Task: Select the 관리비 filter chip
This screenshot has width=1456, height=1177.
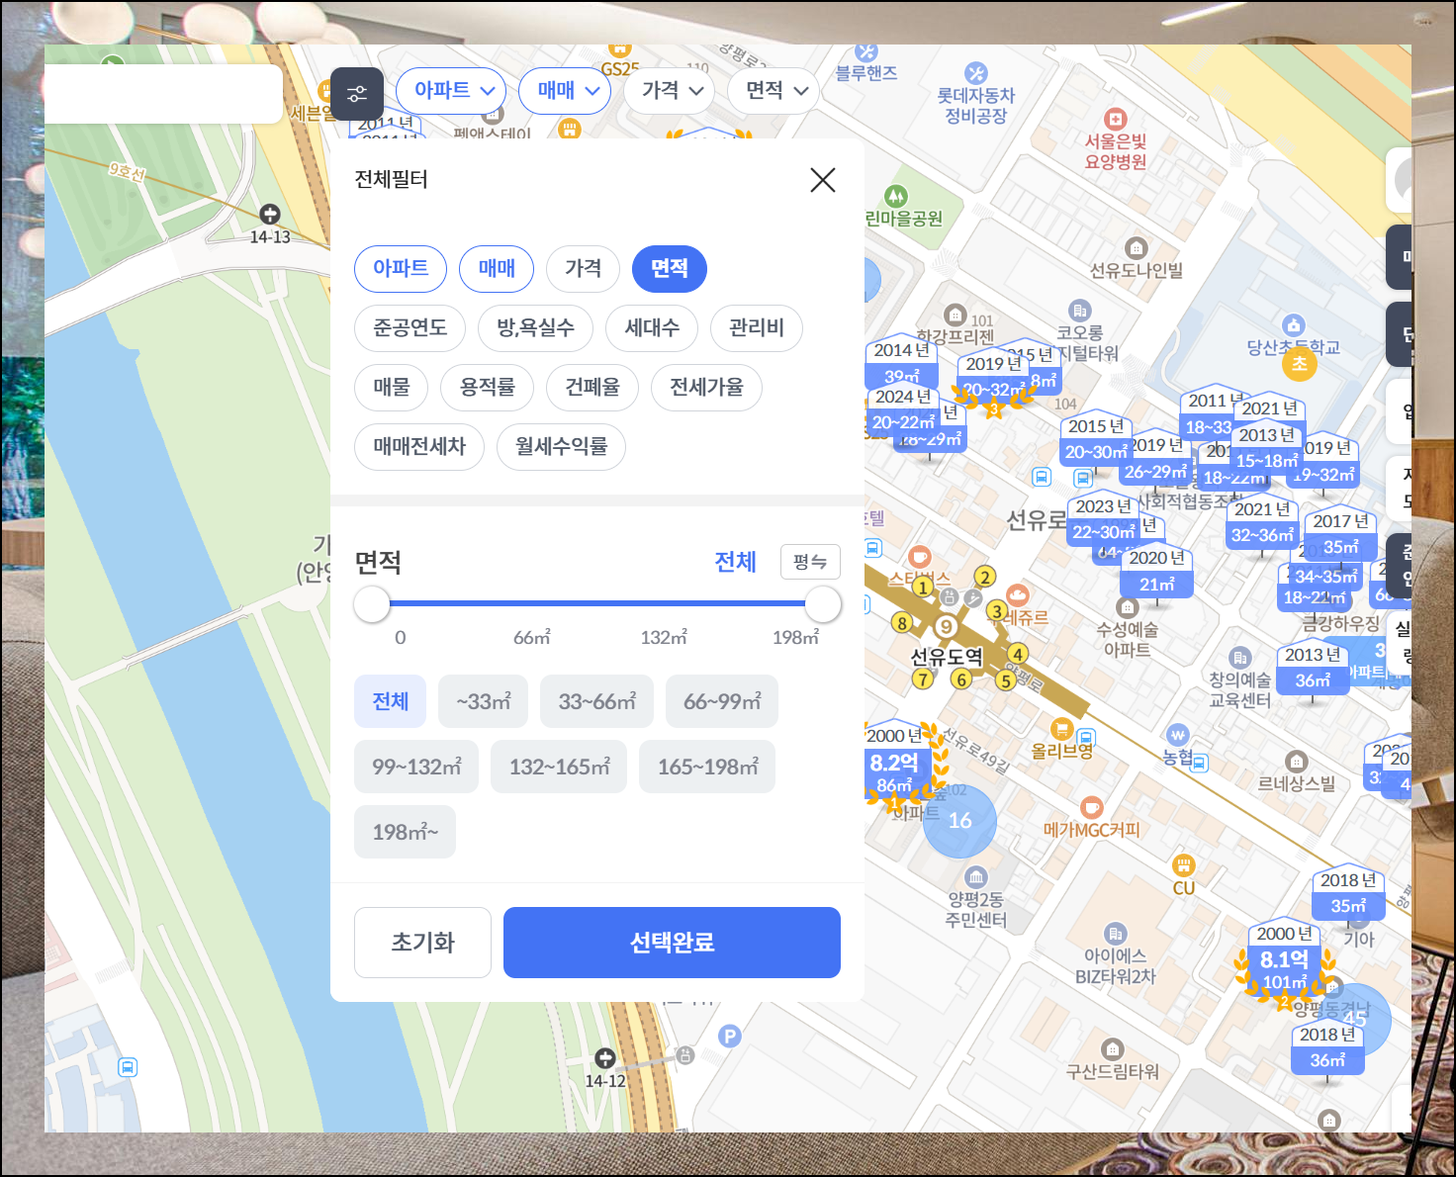Action: (757, 328)
